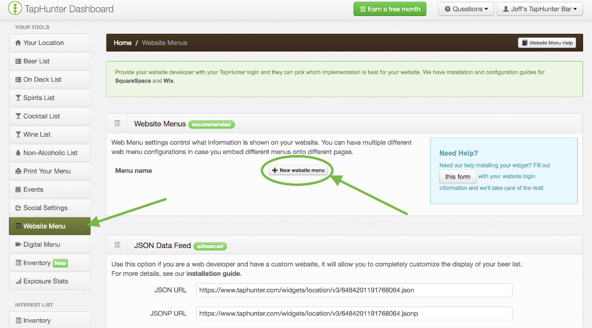Click the glass icon beside Spirits List
The width and height of the screenshot is (592, 328).
(18, 98)
